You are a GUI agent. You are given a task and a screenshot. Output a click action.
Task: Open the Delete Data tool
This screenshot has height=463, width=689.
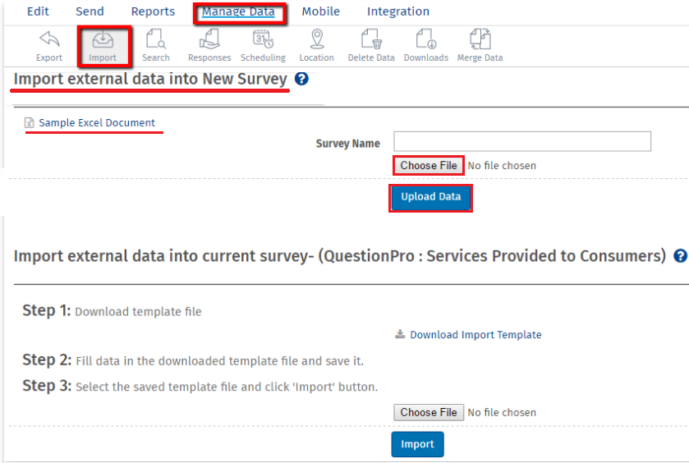click(371, 46)
